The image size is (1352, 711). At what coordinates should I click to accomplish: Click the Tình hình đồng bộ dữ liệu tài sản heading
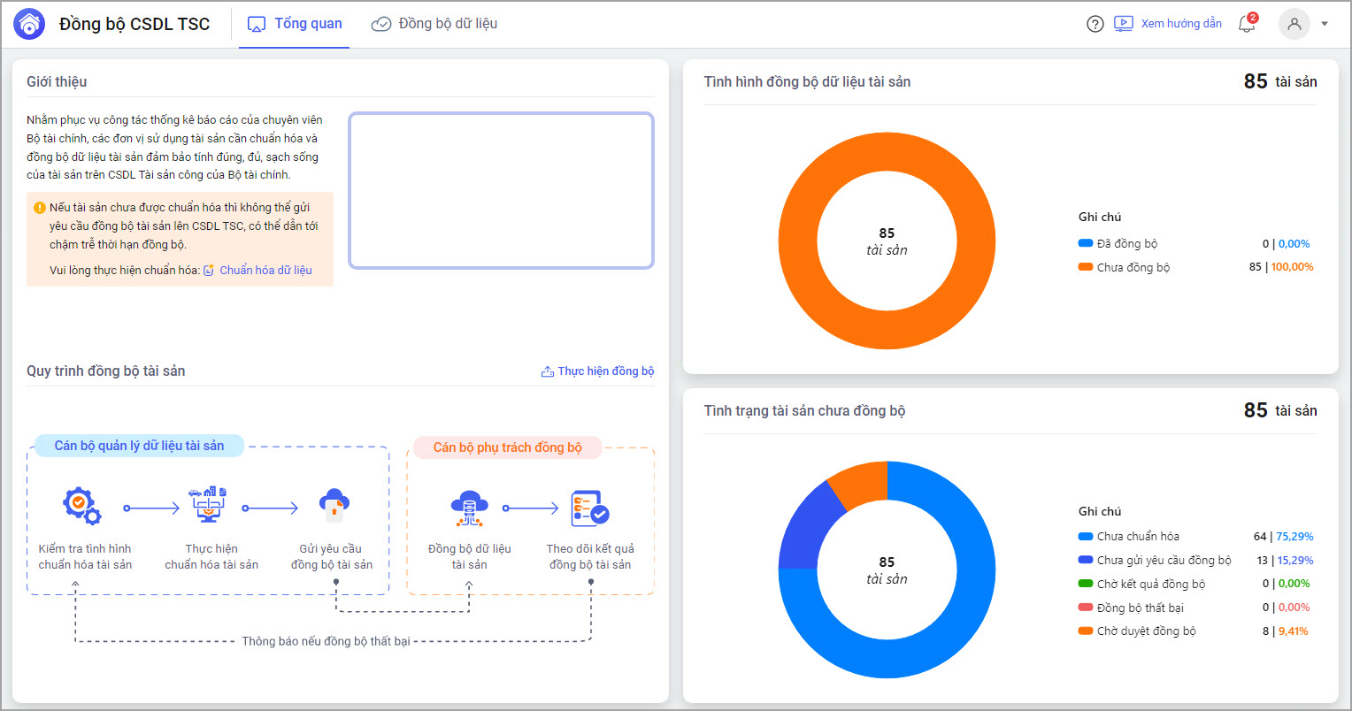[x=807, y=82]
